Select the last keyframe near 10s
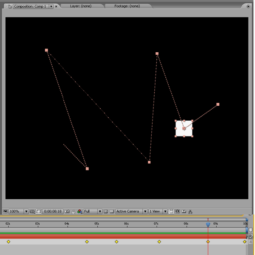 point(245,242)
